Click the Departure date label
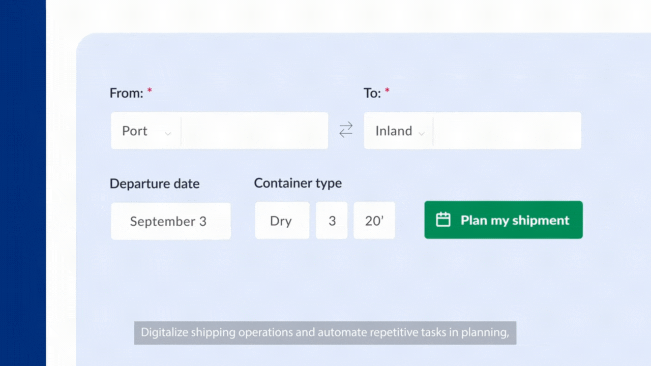Viewport: 651px width, 366px height. tap(155, 184)
